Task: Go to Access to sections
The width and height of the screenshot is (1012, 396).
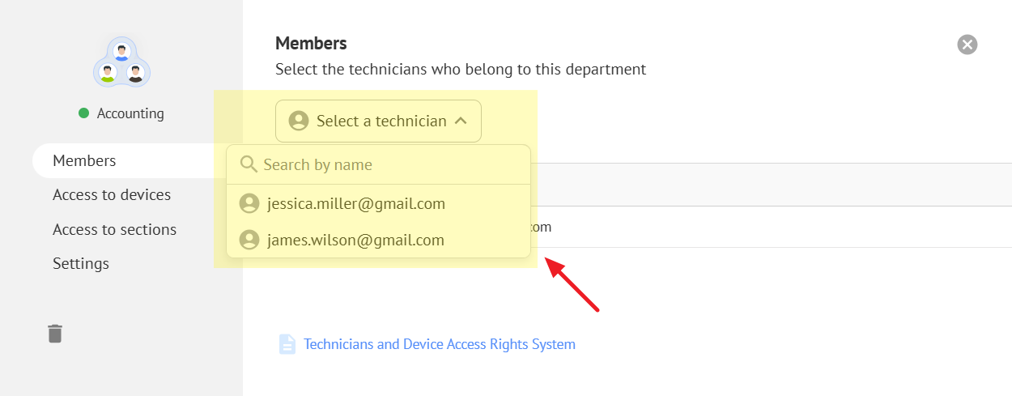Action: pos(114,229)
